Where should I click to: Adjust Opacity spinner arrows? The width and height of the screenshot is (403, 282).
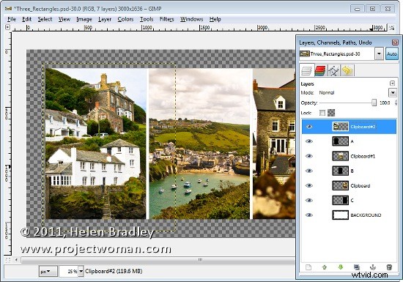tap(396, 103)
